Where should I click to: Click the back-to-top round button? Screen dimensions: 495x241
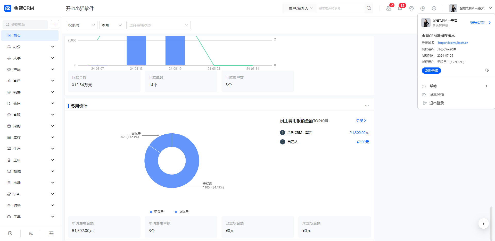pyautogui.click(x=483, y=223)
